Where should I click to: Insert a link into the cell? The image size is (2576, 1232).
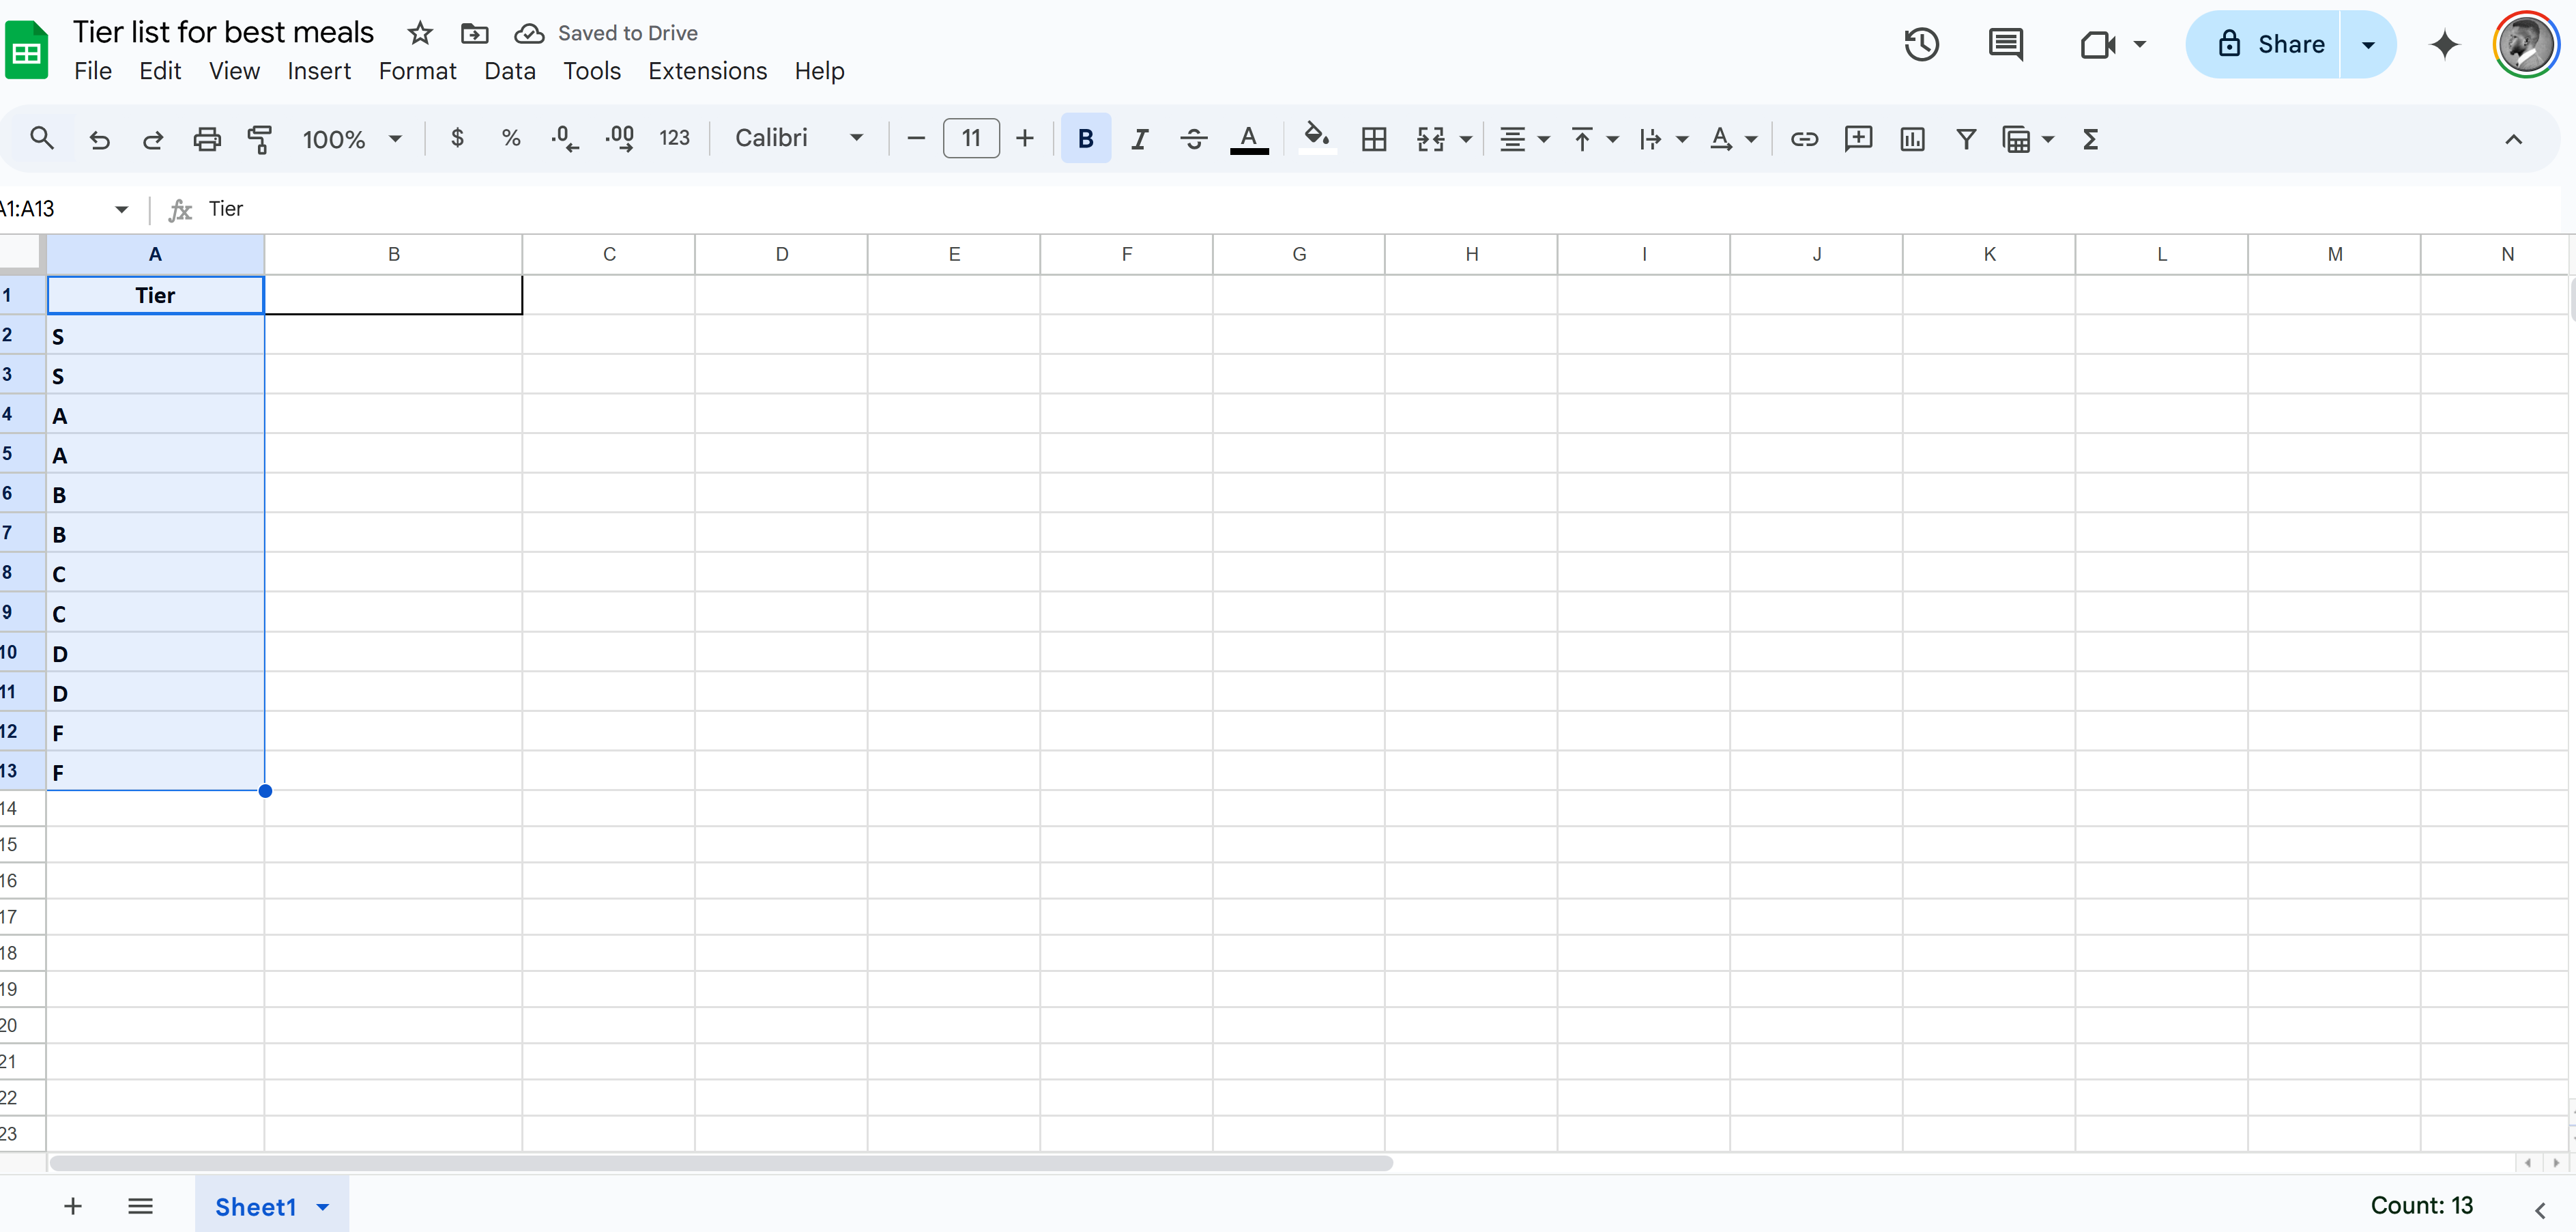tap(1803, 139)
